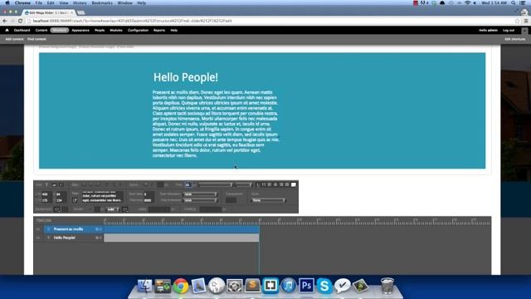Click the Help admin menu link
The image size is (531, 299).
coord(173,30)
